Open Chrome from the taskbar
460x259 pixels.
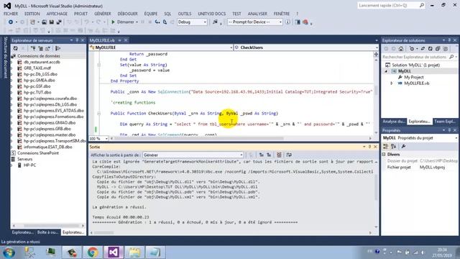click(93, 253)
